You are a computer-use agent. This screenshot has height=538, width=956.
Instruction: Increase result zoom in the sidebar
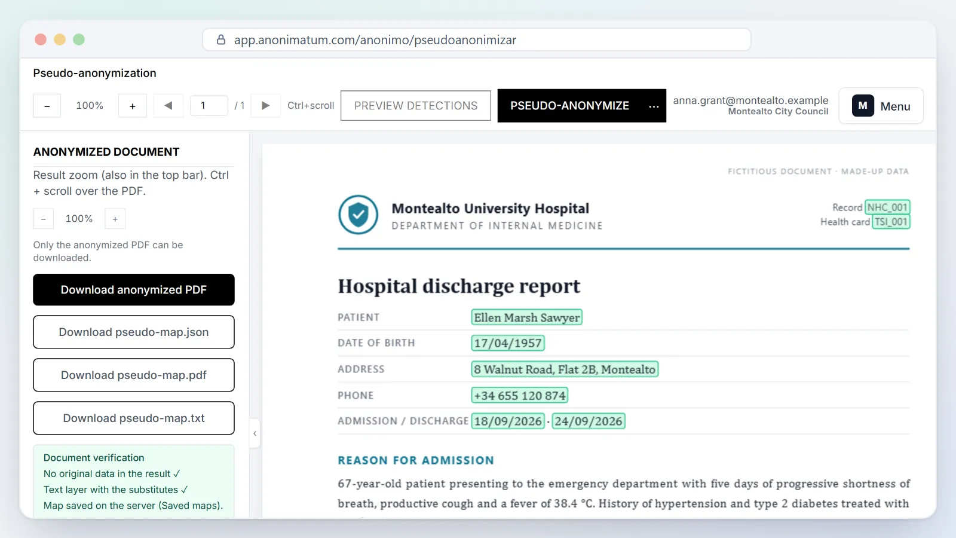[115, 219]
